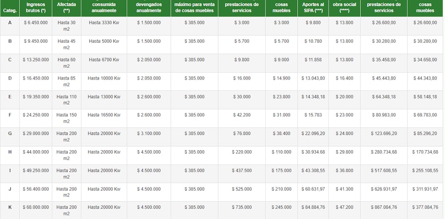Screen dimensions: 445x219
Task: Select category G in first column
Action: click(10, 133)
